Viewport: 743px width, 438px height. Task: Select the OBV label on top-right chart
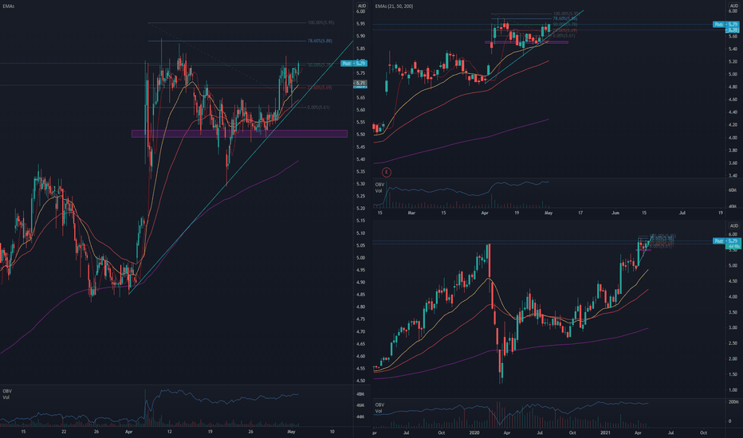point(379,185)
